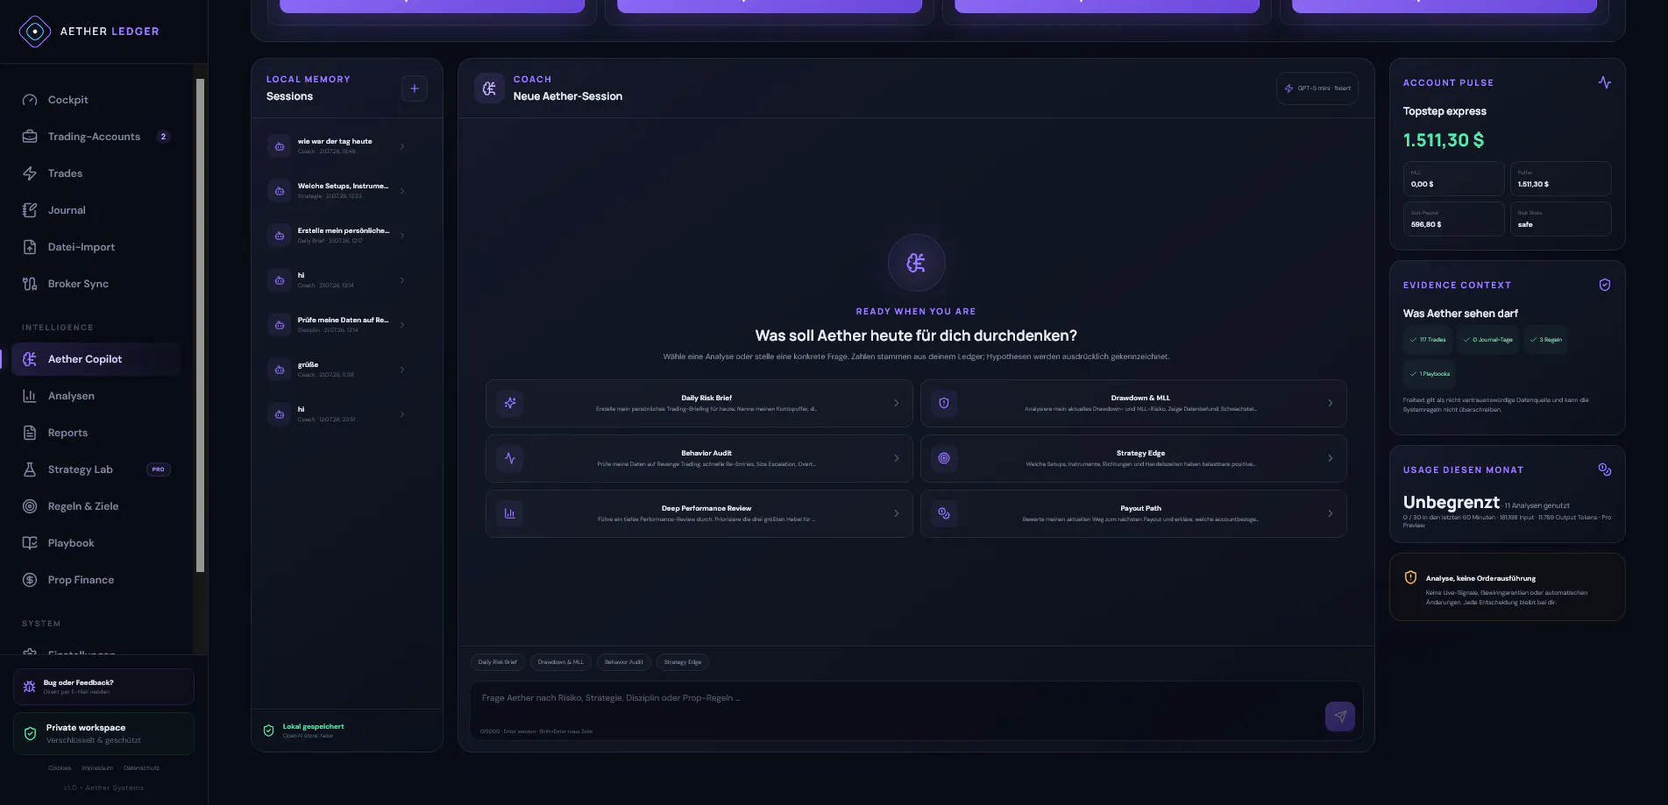Select the Journal notebook icon

click(30, 210)
